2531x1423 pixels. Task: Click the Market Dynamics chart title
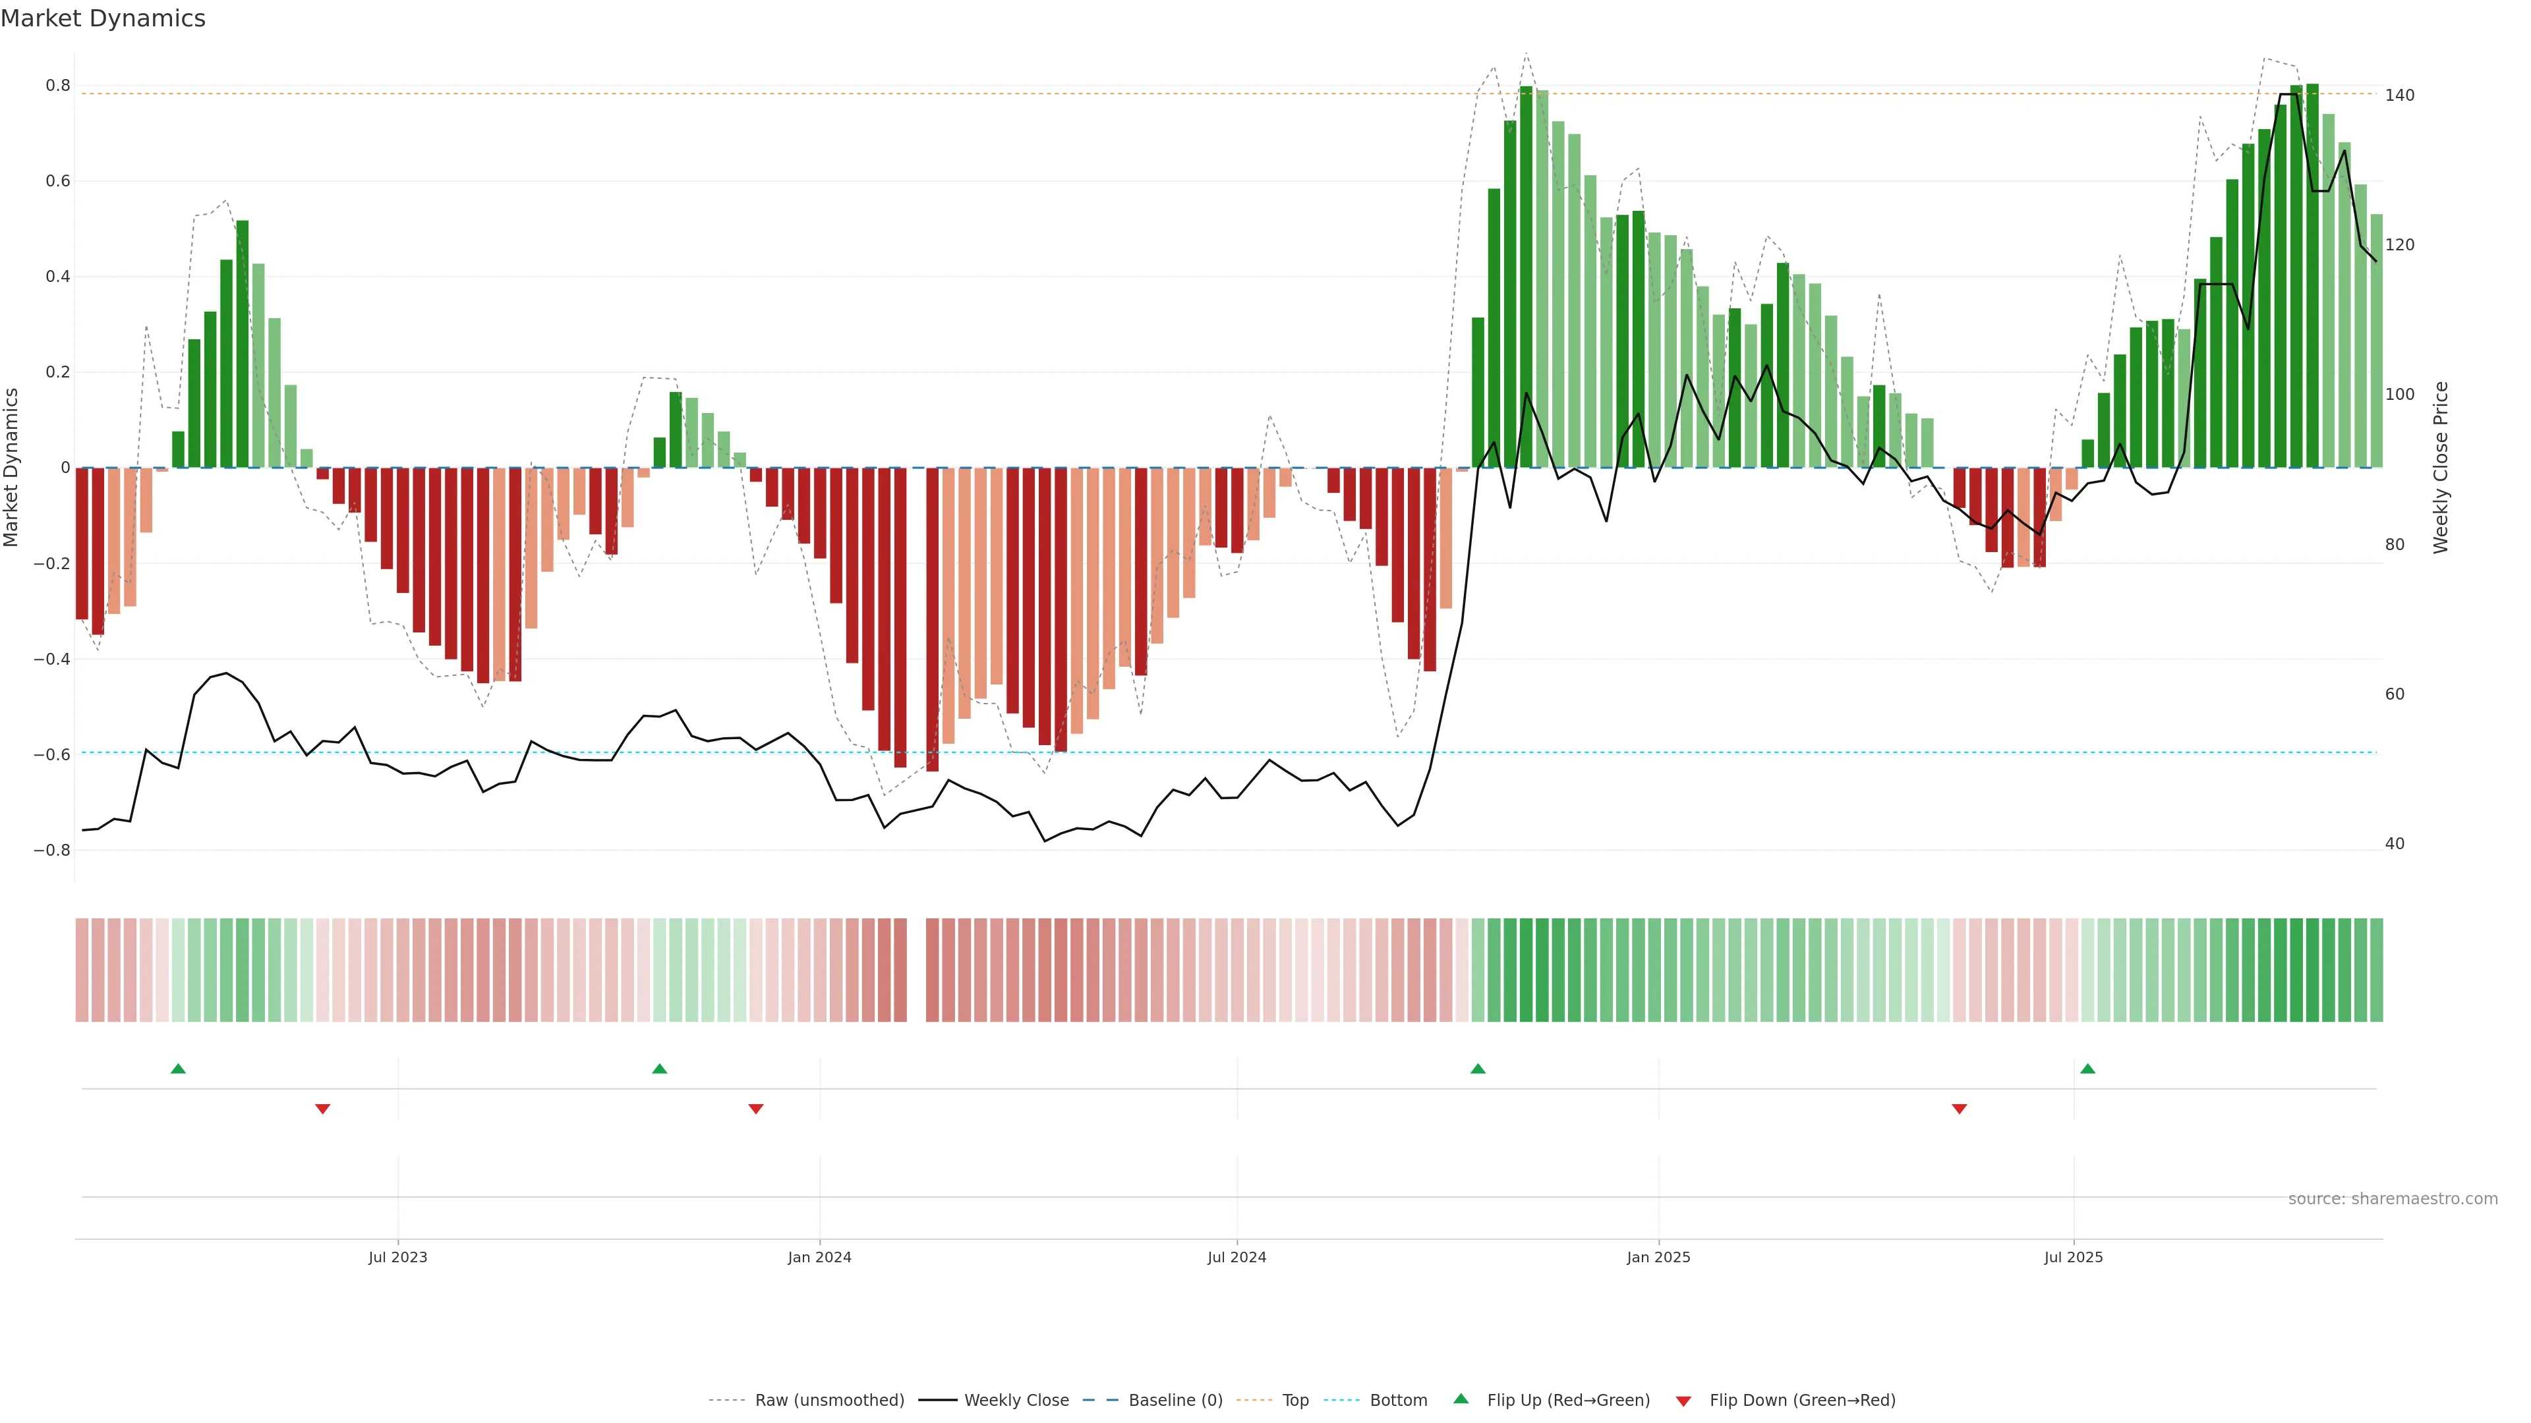[x=103, y=18]
